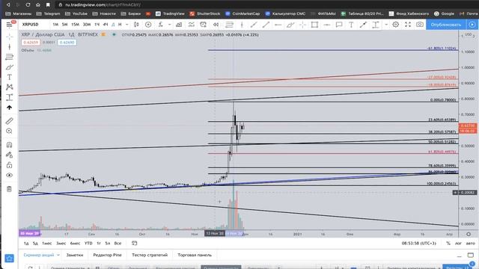479x269 pixels.
Task: Select the XABCD pattern tool in left sidebar
Action: [10, 87]
